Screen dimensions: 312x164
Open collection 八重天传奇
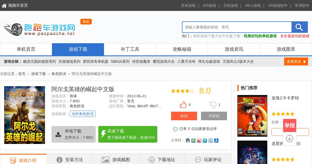point(186,61)
